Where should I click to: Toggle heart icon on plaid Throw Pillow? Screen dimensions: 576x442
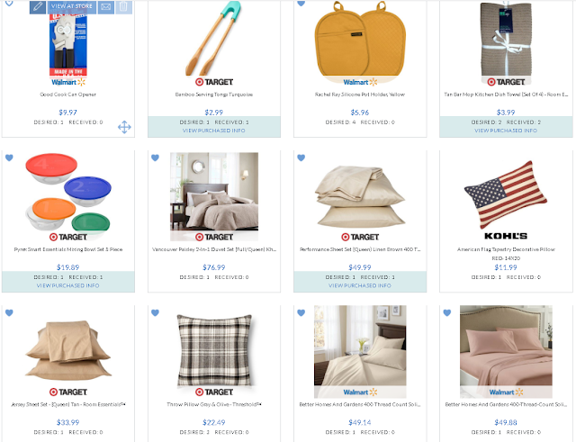[x=155, y=312]
